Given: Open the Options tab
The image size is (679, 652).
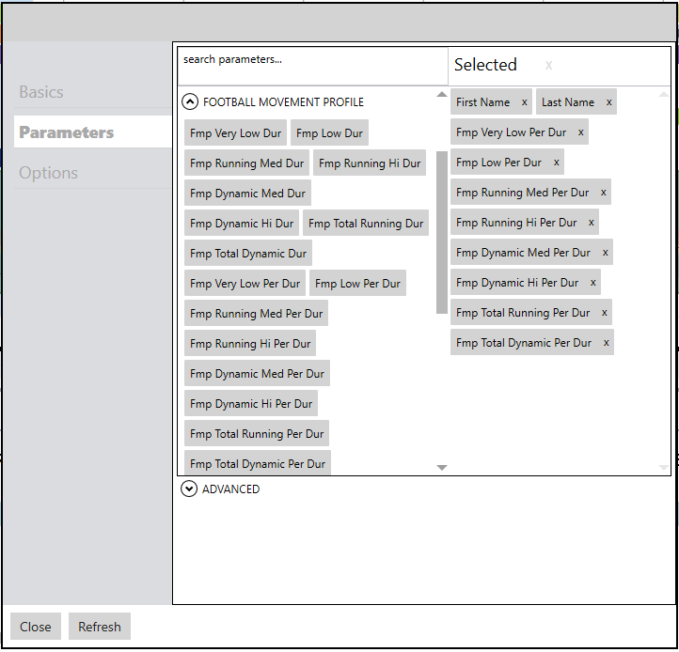Looking at the screenshot, I should (x=49, y=173).
